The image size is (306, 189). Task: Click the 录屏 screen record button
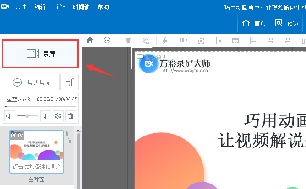click(40, 54)
